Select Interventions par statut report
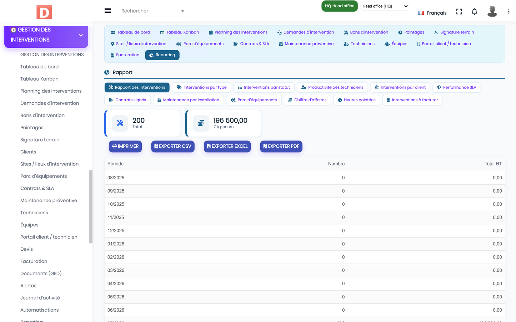Image resolution: width=516 pixels, height=322 pixels. pyautogui.click(x=264, y=87)
